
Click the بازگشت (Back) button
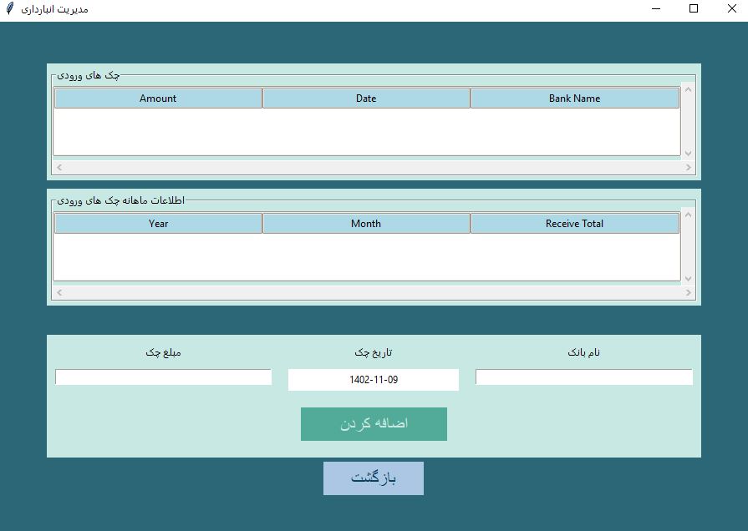(374, 478)
